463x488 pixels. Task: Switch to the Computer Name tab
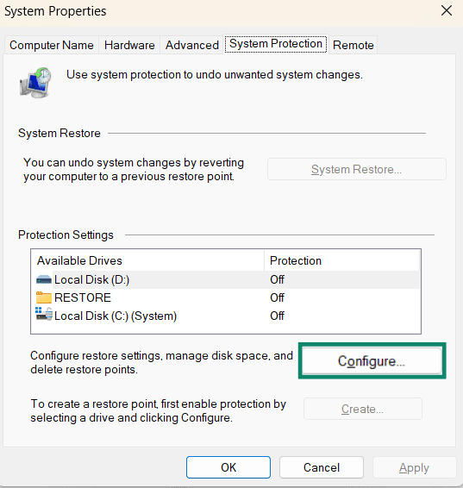tap(52, 45)
